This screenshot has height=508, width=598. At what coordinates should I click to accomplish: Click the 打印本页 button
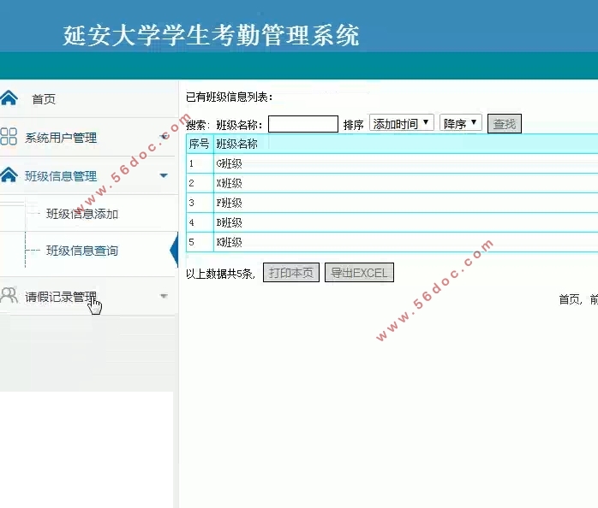point(291,273)
